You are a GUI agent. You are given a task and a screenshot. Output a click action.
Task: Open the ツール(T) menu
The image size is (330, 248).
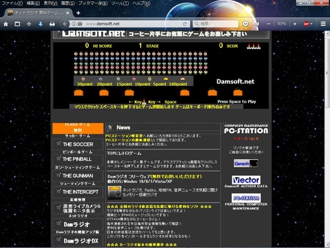tap(120, 3)
